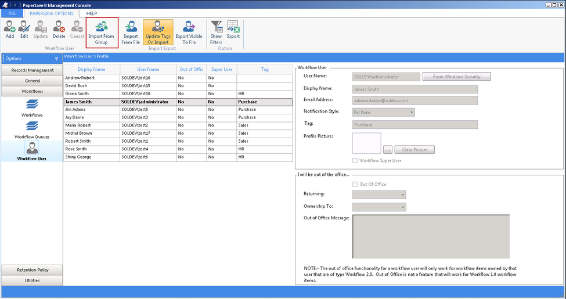
Task: Click From Windows Security button
Action: (x=457, y=77)
